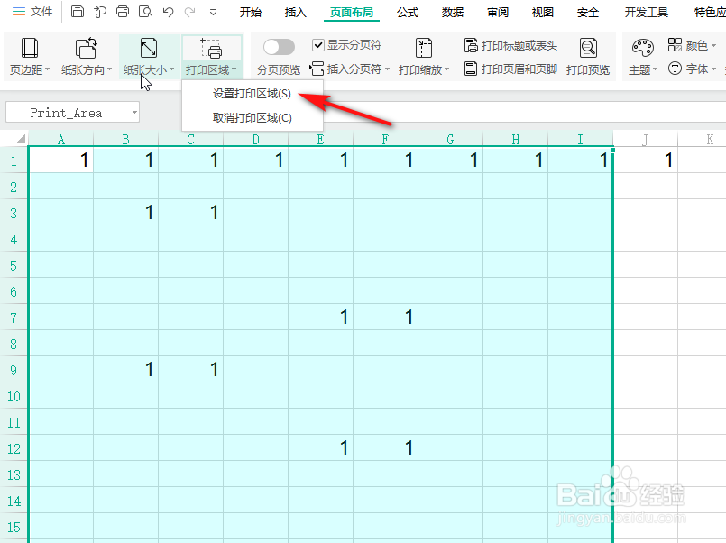Viewport: 726px width, 543px height.
Task: Click the 插入分页符 icon
Action: pyautogui.click(x=317, y=69)
